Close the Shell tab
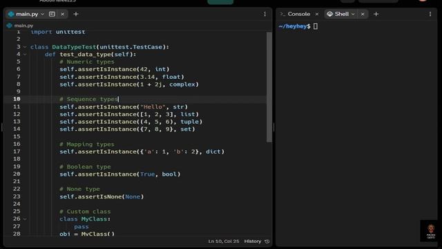 click(x=363, y=14)
